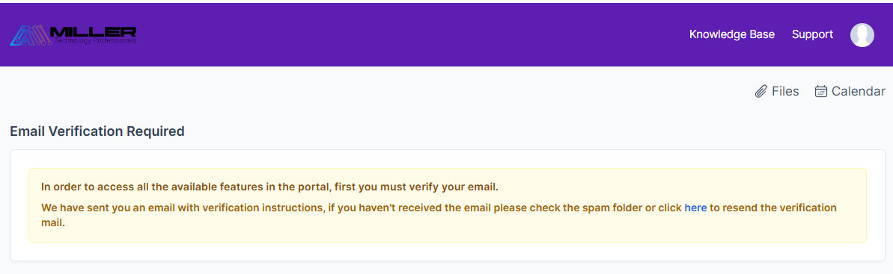This screenshot has width=893, height=274.
Task: Go to the Support page
Action: 812,34
